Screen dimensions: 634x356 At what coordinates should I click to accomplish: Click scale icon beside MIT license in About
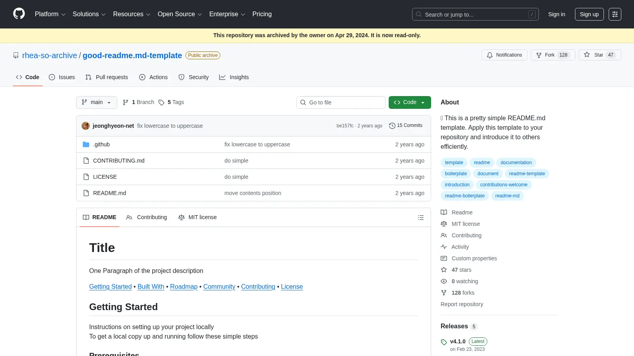[444, 224]
